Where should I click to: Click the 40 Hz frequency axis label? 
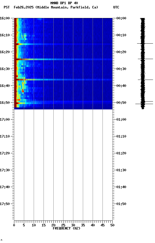coord(93,225)
